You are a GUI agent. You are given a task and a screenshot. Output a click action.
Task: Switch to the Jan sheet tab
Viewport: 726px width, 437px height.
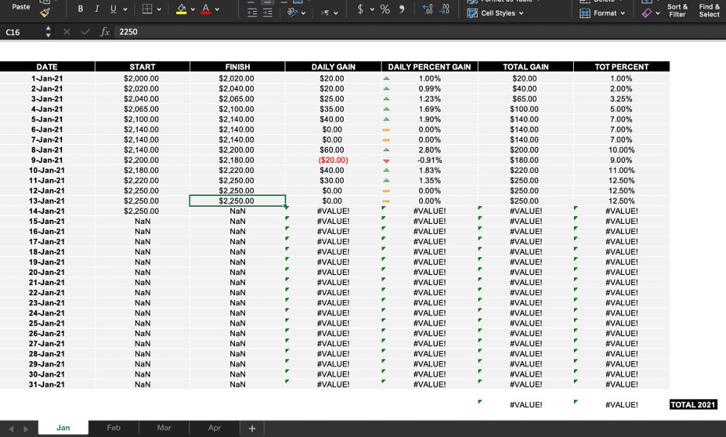click(63, 428)
